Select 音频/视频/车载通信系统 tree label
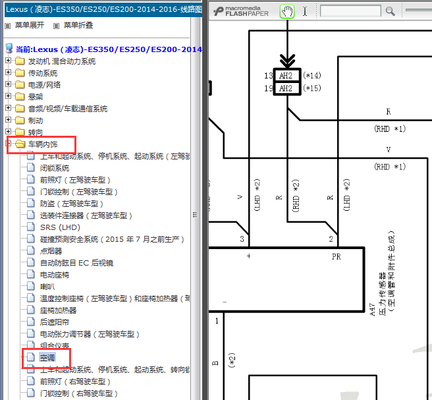Screen dimensions: 432x400 (68, 109)
